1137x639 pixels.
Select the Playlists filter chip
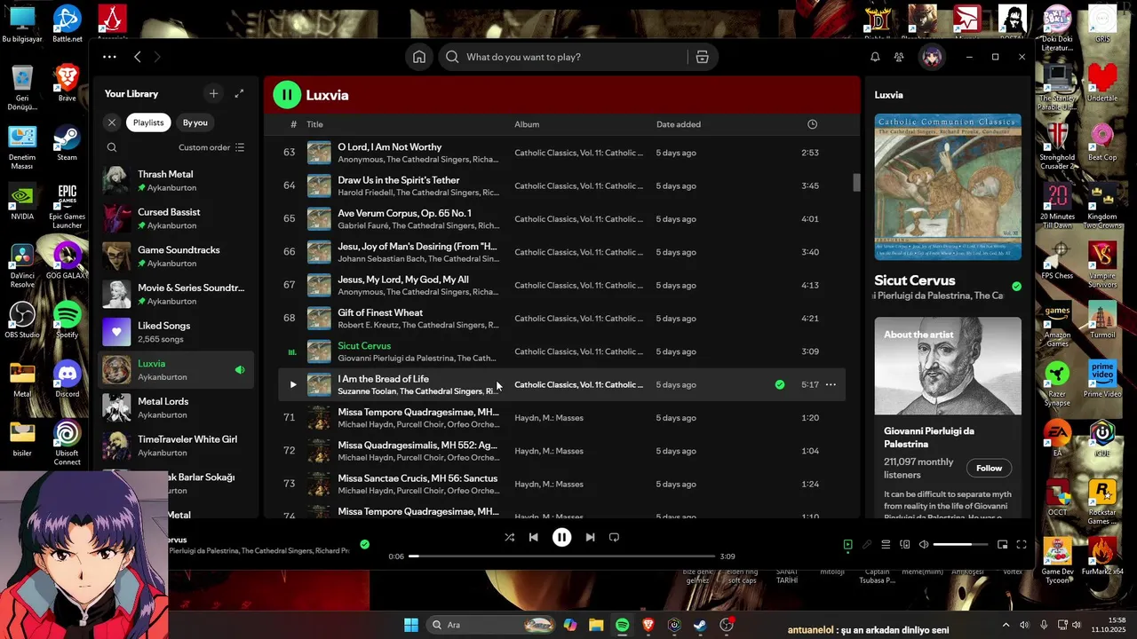[x=148, y=122]
